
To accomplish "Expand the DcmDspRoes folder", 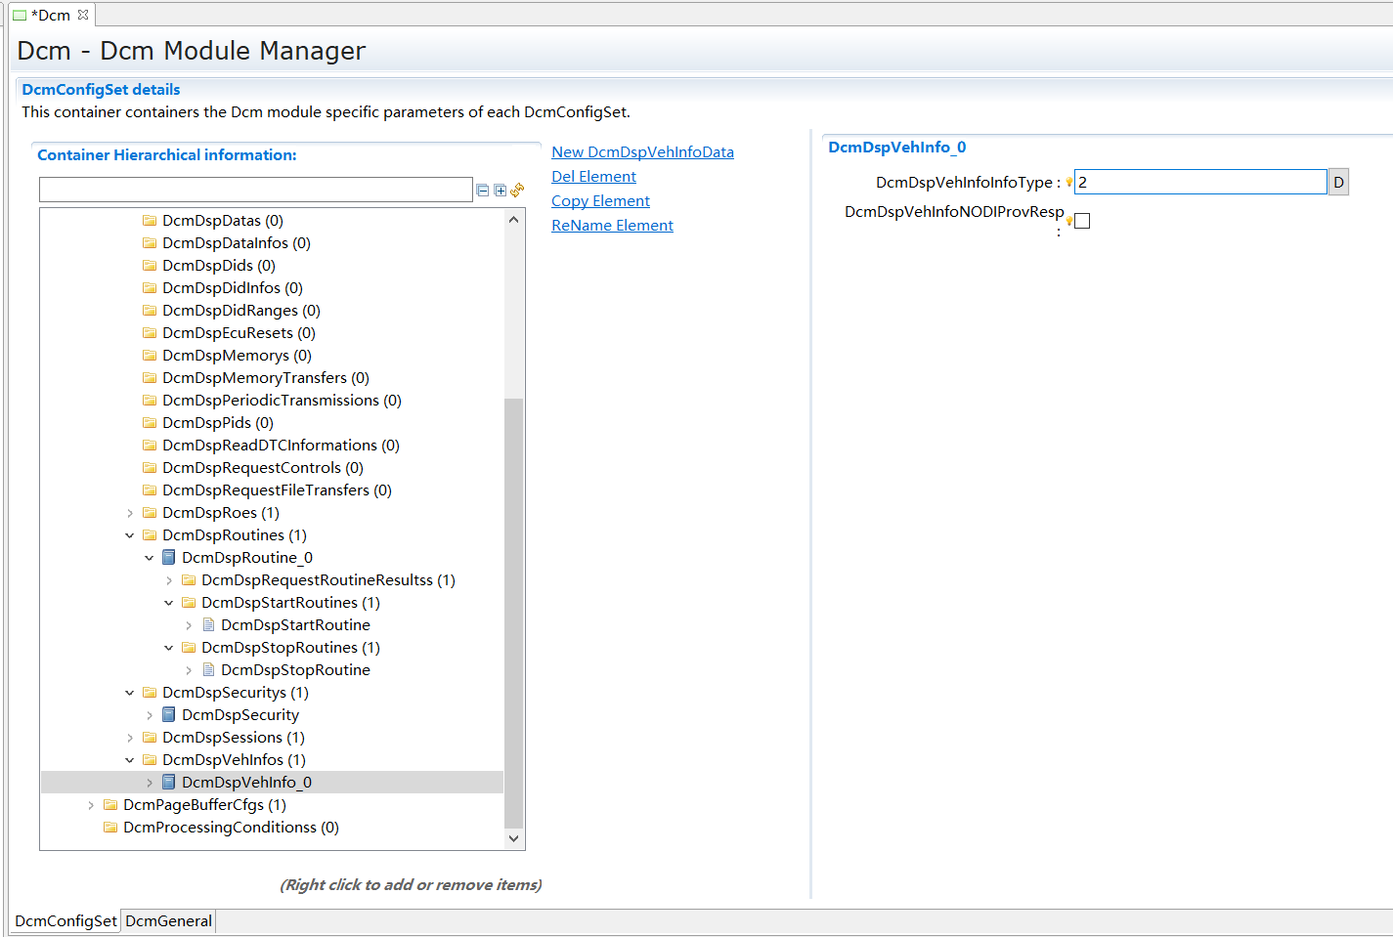I will (130, 513).
